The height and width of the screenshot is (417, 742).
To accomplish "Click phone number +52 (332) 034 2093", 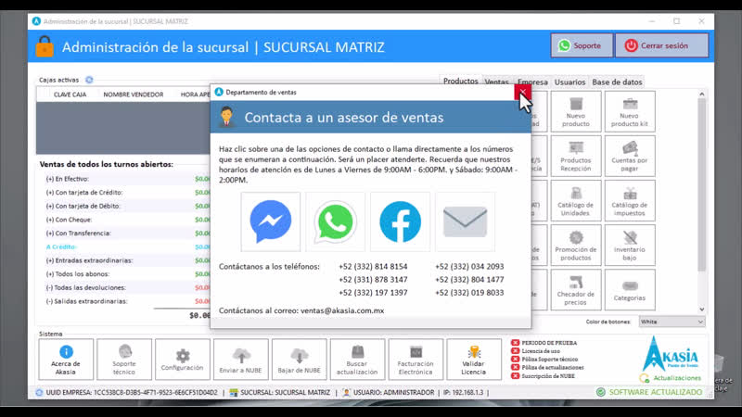I will point(469,267).
